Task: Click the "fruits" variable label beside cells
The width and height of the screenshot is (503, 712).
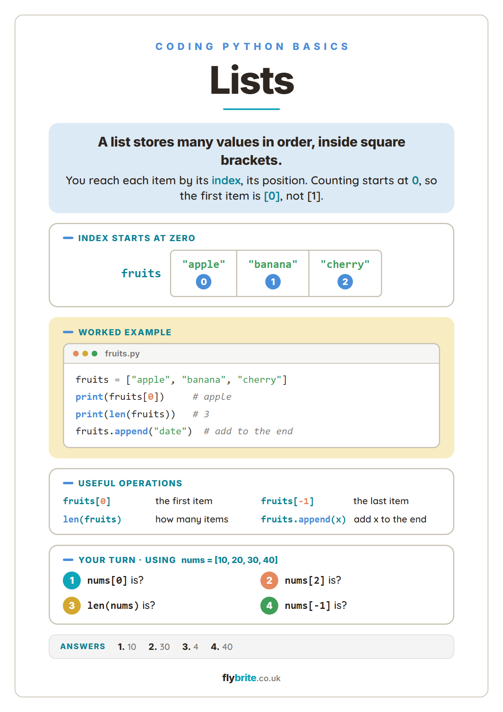Action: click(141, 273)
